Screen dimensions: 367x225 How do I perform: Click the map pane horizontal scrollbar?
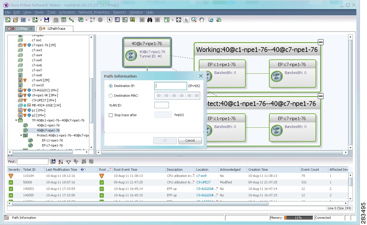(x=223, y=152)
